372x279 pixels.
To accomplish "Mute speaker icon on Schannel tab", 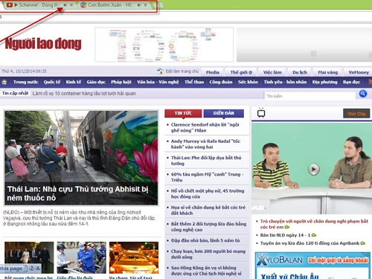I will [x=65, y=4].
